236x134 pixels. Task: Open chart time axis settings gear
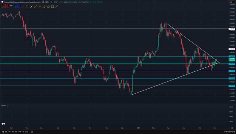(232, 128)
